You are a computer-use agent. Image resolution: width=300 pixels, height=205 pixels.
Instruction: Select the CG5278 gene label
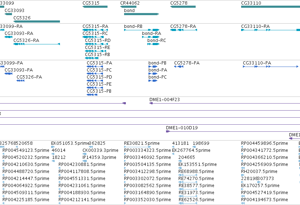pyautogui.click(x=179, y=3)
